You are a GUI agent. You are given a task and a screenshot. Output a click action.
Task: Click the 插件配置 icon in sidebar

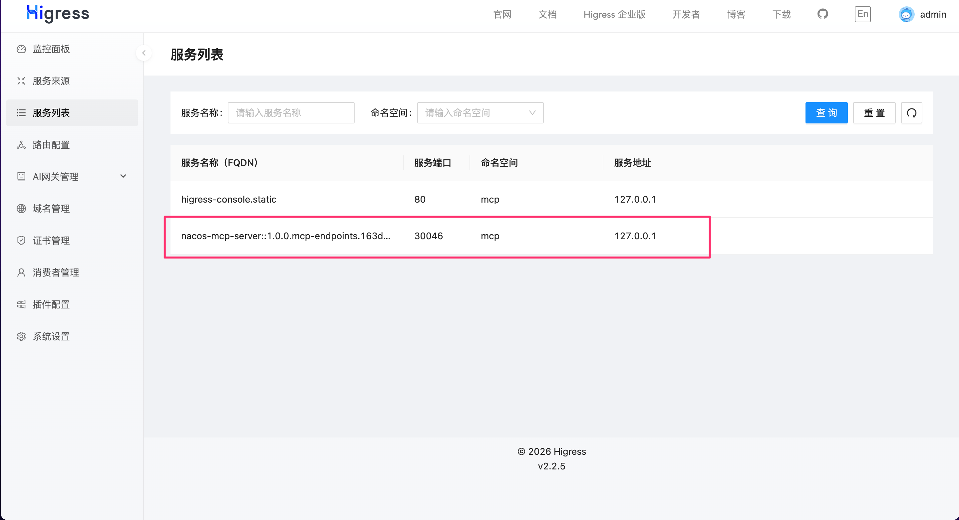pos(21,305)
